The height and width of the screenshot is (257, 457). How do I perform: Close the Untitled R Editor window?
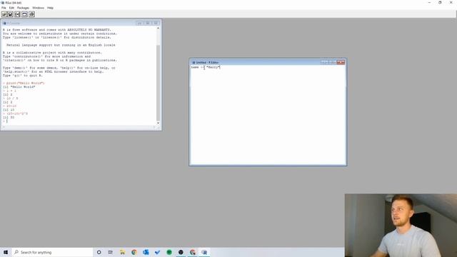pos(341,62)
